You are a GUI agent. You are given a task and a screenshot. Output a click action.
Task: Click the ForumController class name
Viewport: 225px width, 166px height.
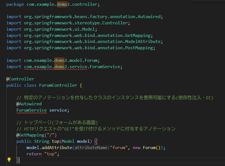coord(58,85)
